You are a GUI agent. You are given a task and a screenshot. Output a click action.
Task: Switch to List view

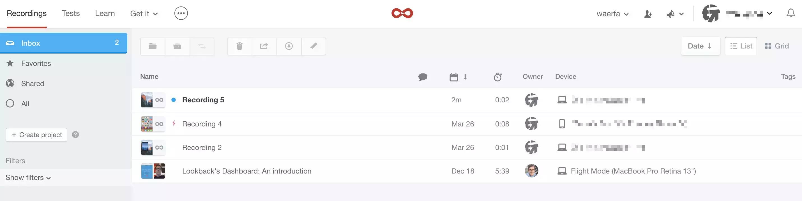pos(741,46)
